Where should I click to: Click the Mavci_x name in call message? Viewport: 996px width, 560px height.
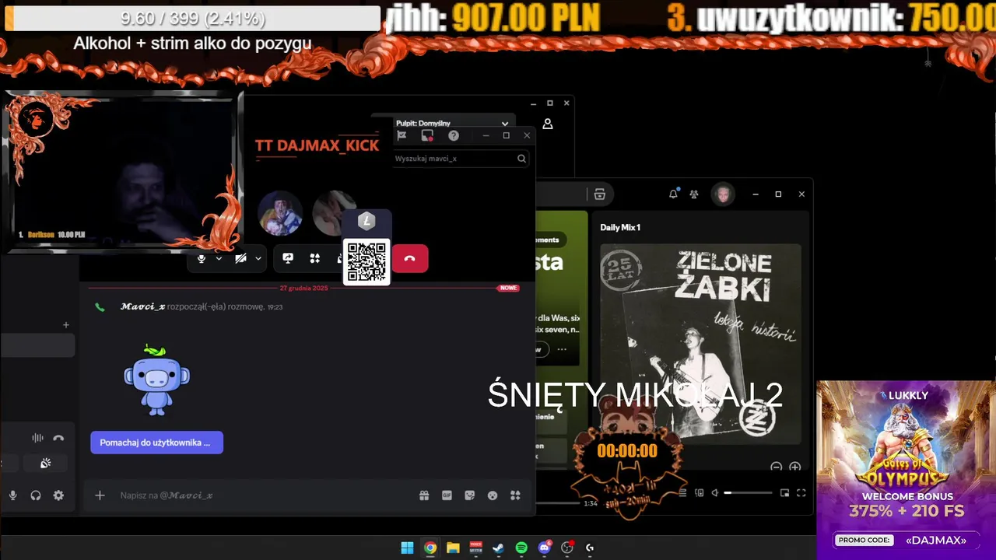pos(142,306)
